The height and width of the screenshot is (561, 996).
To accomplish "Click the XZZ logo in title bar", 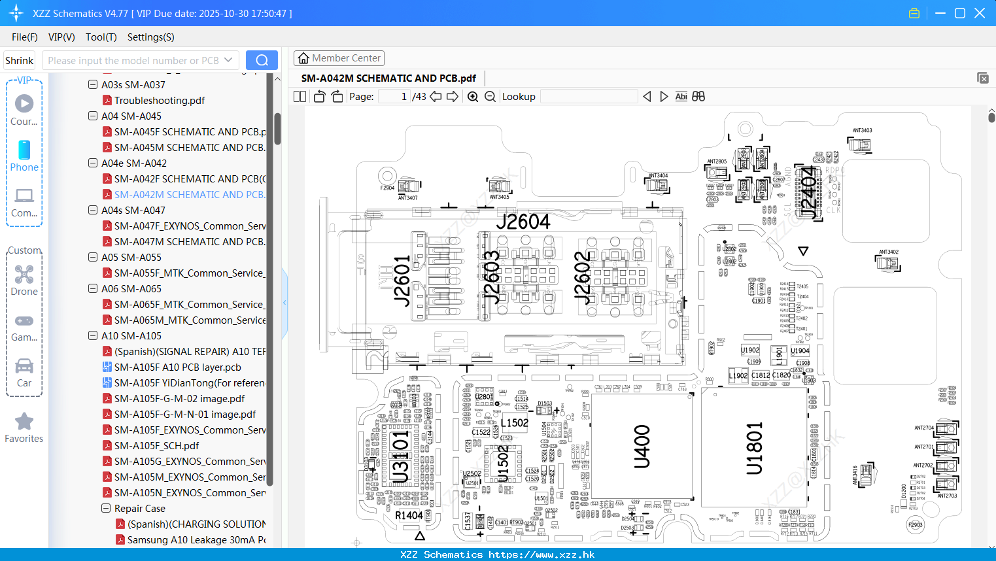I will [x=16, y=13].
